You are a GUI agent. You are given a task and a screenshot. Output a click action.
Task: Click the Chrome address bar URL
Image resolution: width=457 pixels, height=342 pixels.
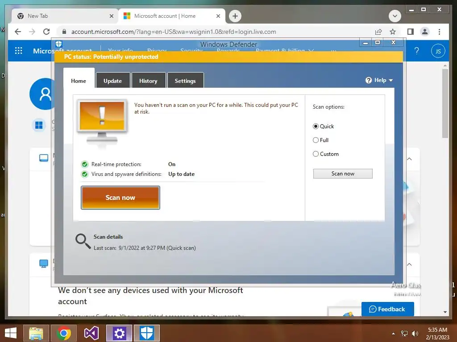click(174, 32)
